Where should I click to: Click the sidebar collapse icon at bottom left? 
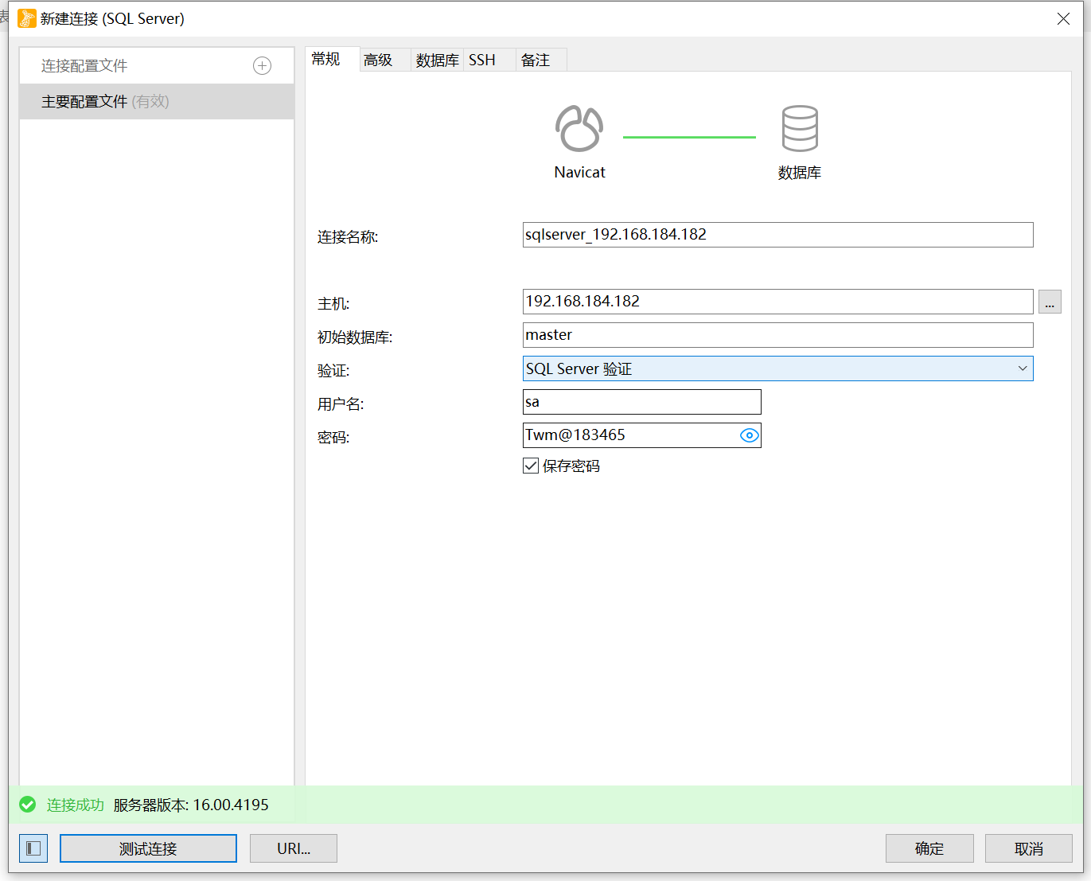(33, 848)
